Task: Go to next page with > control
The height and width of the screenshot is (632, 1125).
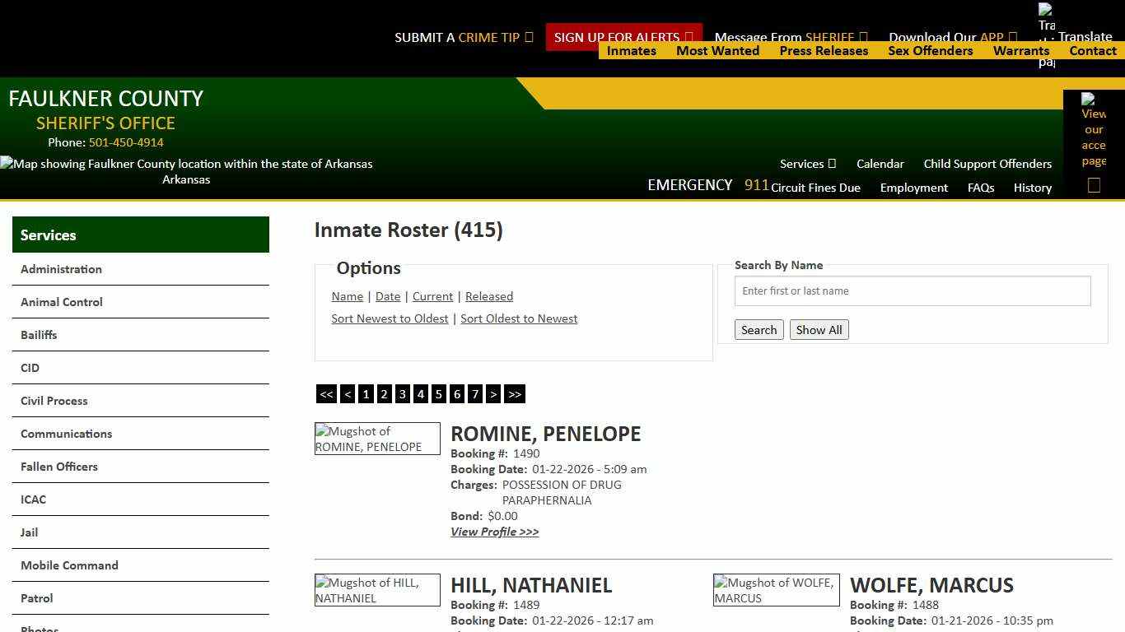Action: (493, 394)
